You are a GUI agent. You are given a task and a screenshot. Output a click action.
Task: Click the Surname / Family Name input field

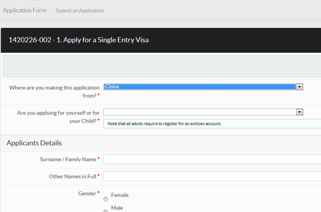click(212, 159)
